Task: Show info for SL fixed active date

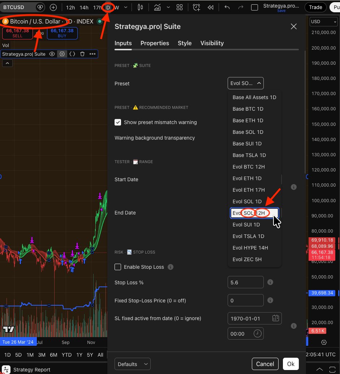Action: click(293, 326)
